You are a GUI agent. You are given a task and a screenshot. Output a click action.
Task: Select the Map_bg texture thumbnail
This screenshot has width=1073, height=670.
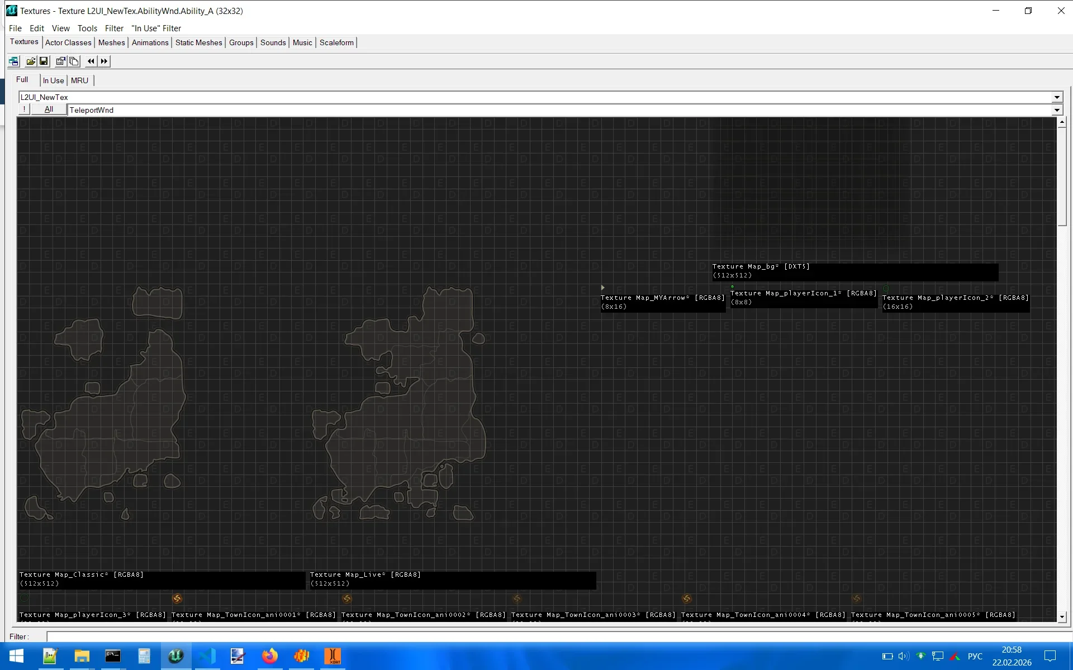tap(855, 190)
